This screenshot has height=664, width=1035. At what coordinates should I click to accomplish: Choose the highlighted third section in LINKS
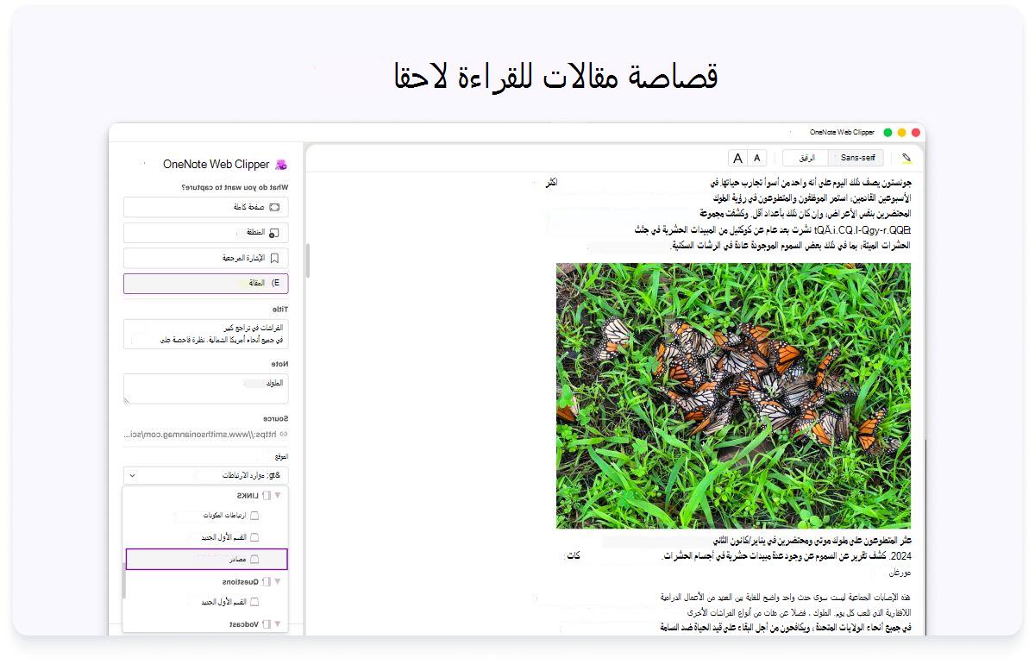[x=206, y=559]
